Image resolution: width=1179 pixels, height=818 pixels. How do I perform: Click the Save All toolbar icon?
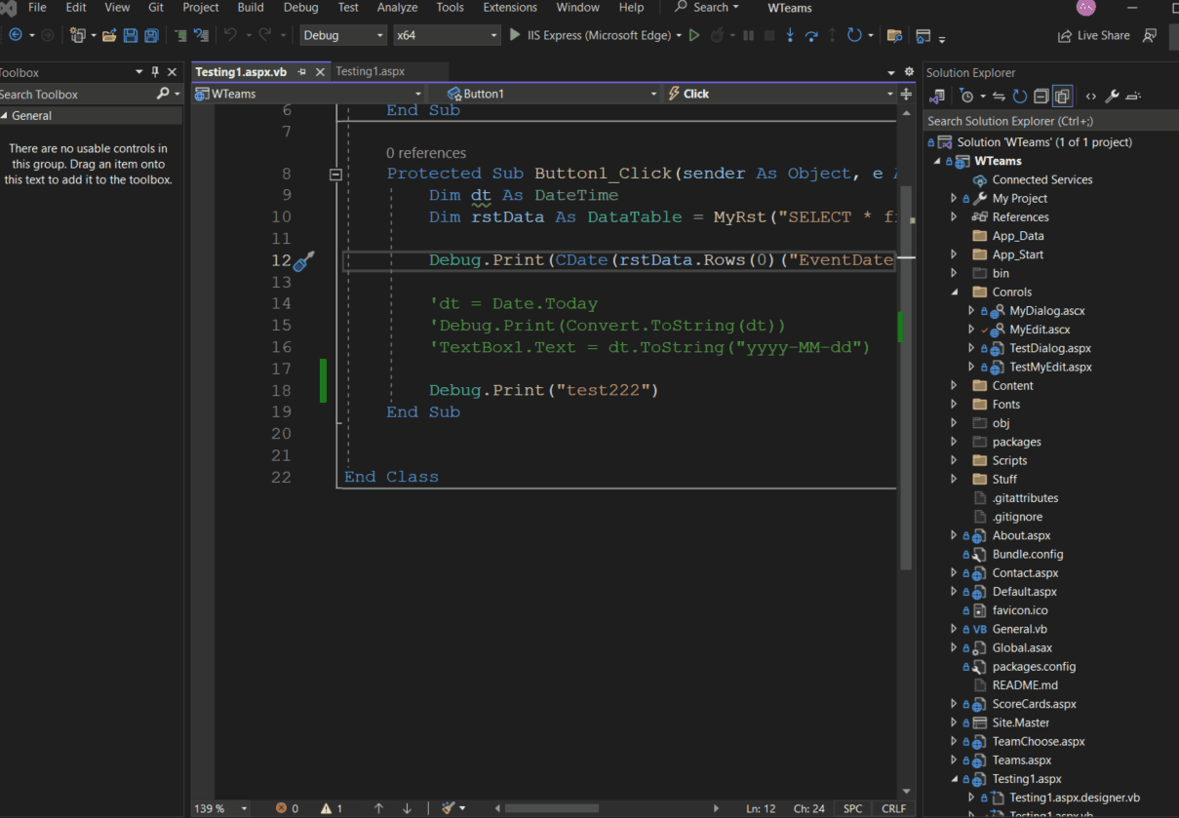click(x=149, y=35)
